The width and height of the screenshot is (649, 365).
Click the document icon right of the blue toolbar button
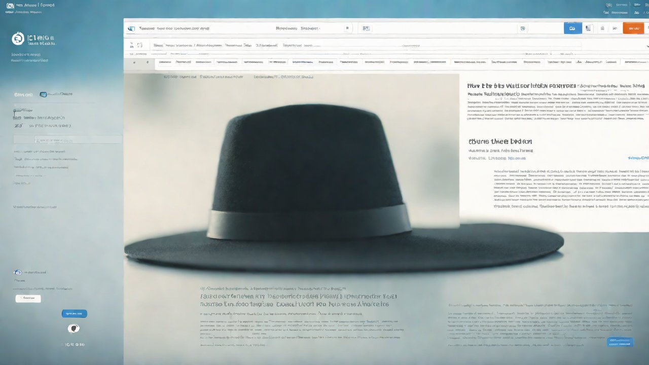tap(588, 28)
